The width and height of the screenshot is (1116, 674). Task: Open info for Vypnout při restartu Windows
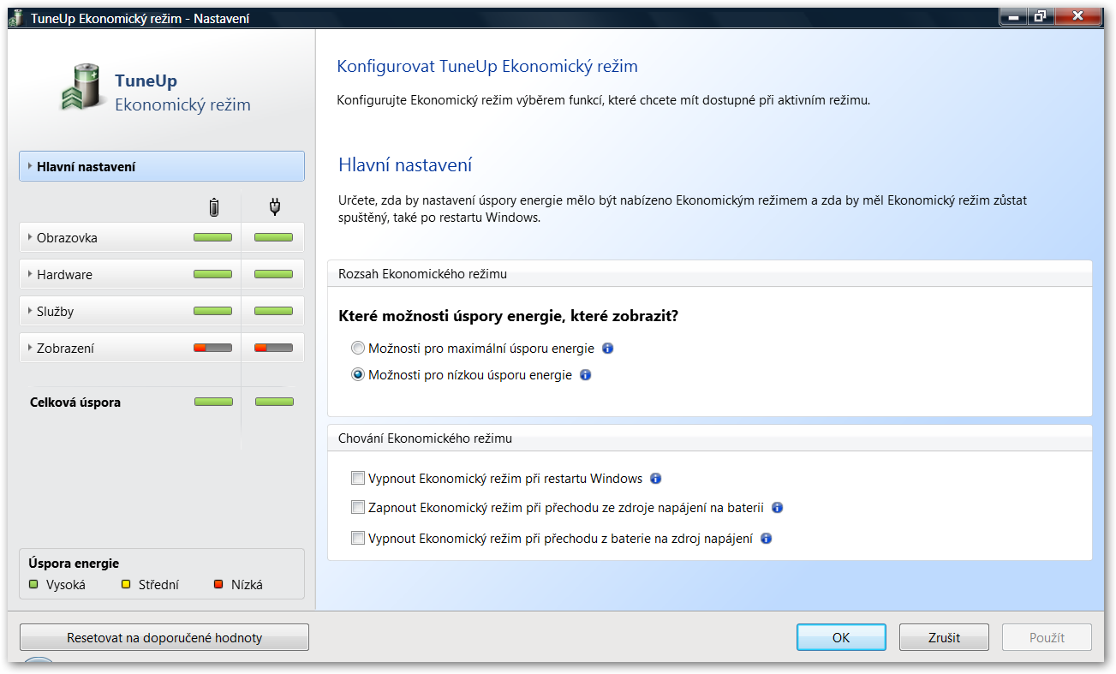coord(656,479)
